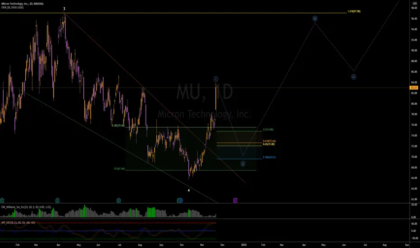Select the circled wave iii label
Image resolution: width=420 pixels, height=248 pixels.
coord(315,18)
